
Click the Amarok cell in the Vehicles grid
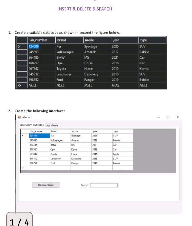coord(81,140)
